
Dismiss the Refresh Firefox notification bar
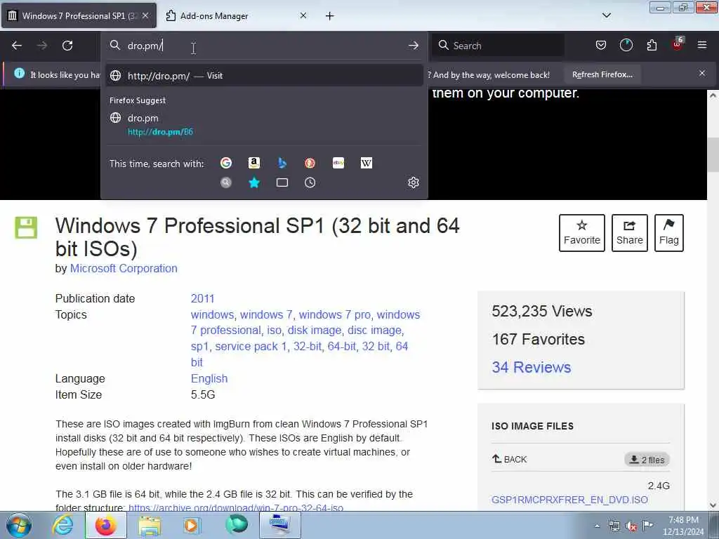pos(702,73)
